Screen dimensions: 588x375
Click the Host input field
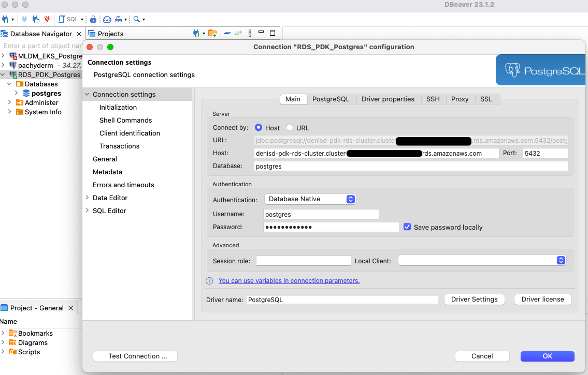tap(377, 153)
